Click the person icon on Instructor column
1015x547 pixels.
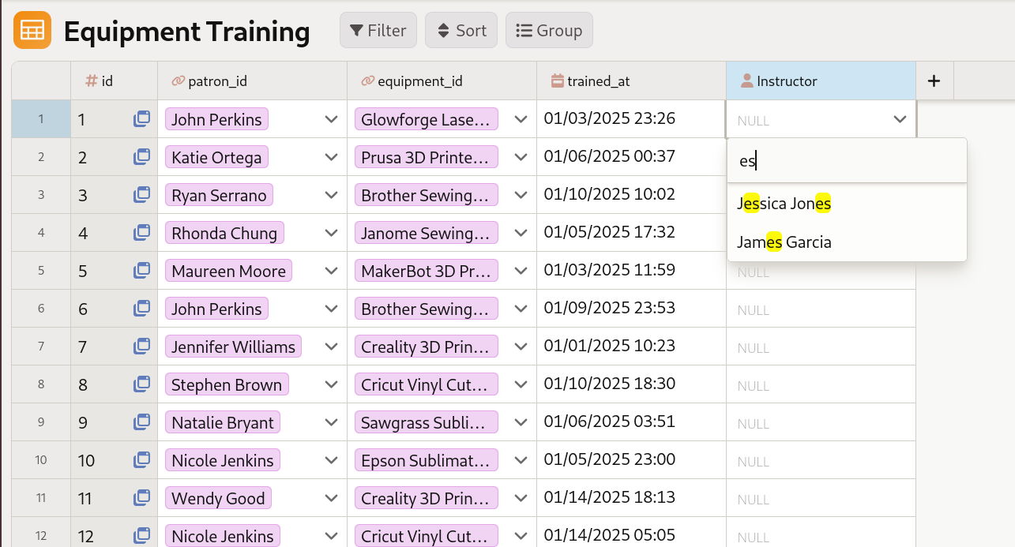[x=746, y=81]
